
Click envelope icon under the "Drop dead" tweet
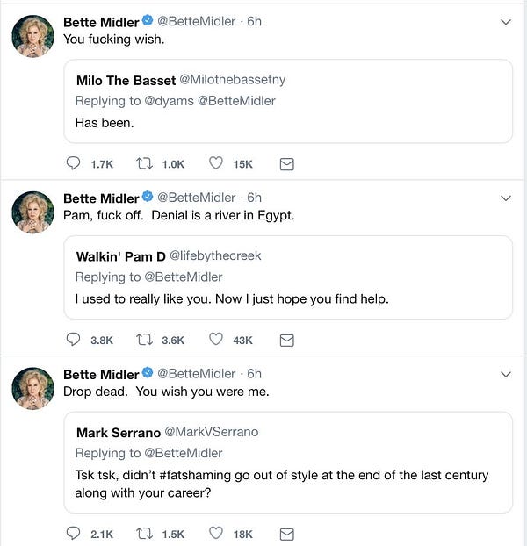point(287,535)
